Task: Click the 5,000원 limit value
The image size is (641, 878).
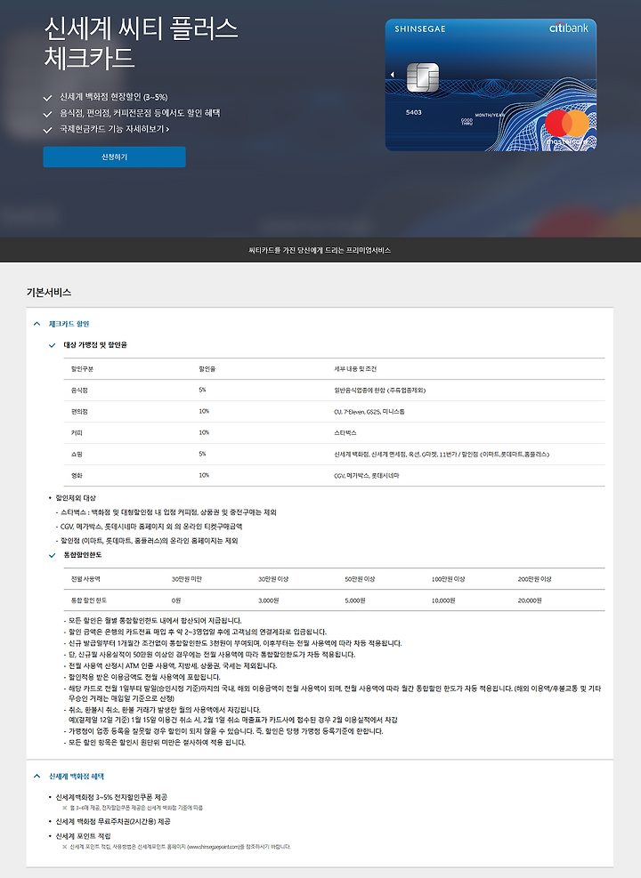Action: 355,600
